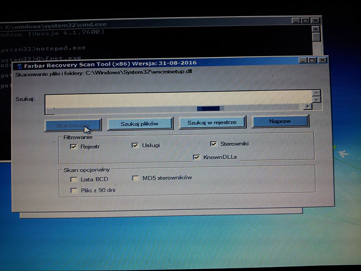Click Szukaj field scroll right arrow
The image size is (361, 271).
pyautogui.click(x=307, y=106)
